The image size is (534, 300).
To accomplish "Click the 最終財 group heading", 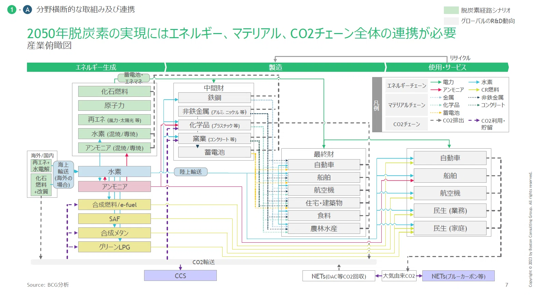I will pos(324,154).
